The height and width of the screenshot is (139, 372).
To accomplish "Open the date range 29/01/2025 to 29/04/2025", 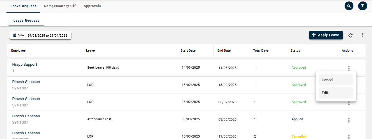I will point(47,35).
